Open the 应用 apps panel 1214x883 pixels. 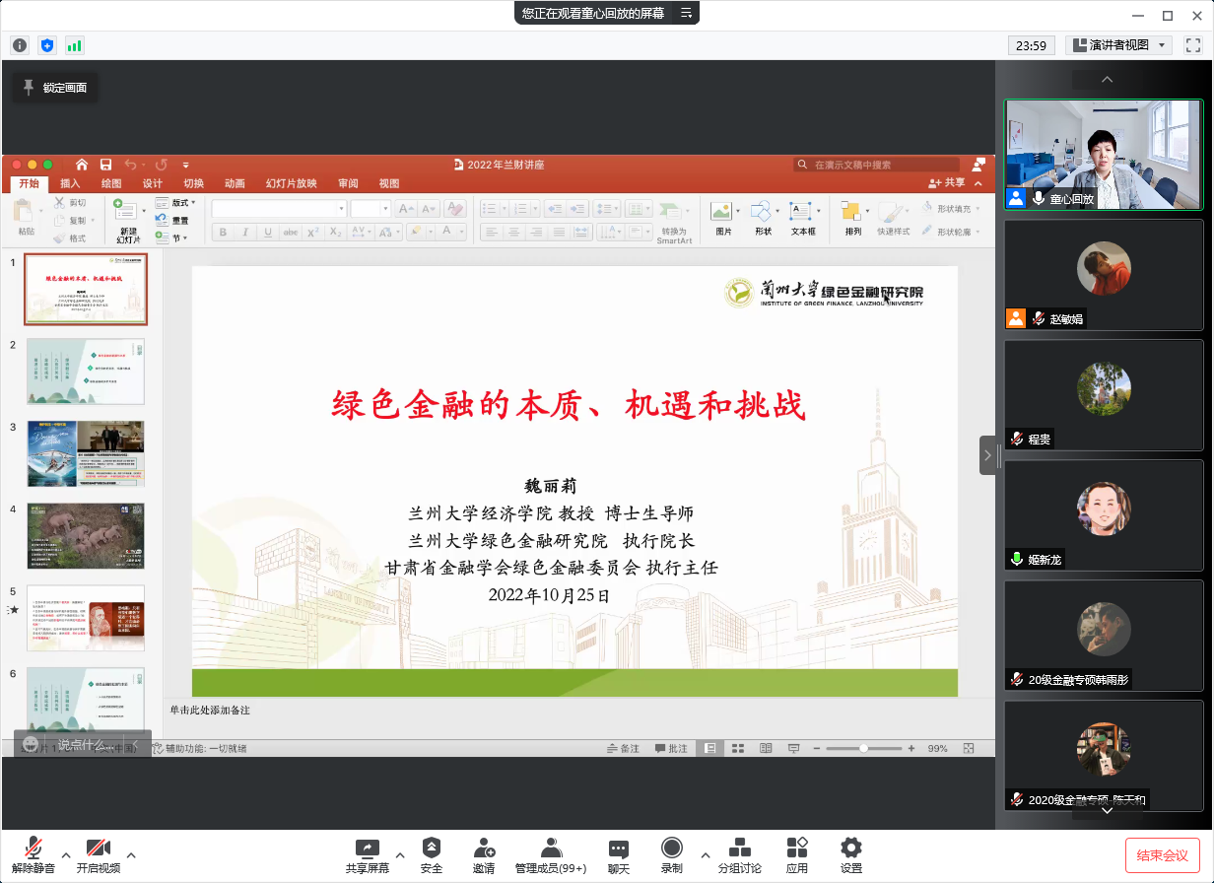click(x=797, y=854)
